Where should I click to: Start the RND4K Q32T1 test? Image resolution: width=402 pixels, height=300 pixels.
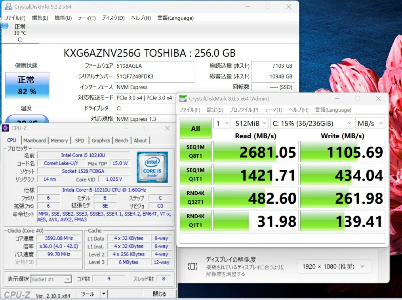[x=195, y=197]
